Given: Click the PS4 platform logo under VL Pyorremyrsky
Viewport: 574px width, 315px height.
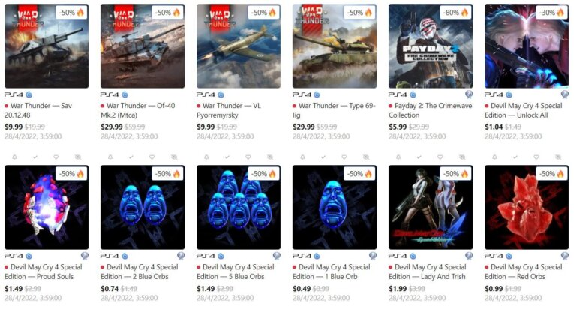Looking at the screenshot, I should click(206, 94).
